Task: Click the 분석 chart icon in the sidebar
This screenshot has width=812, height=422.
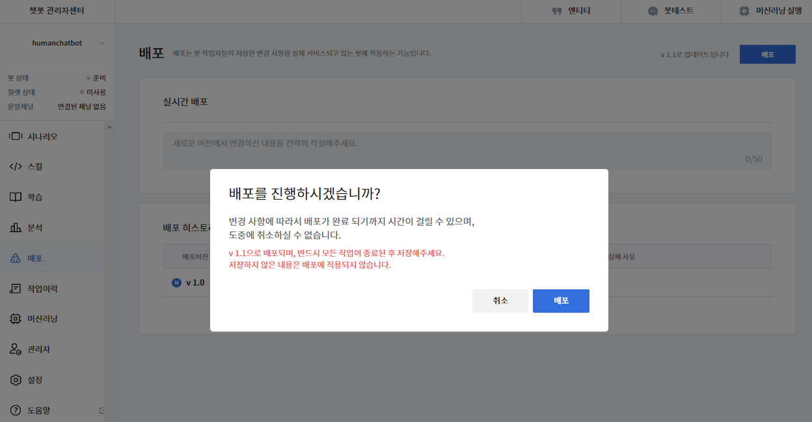Action: (16, 228)
